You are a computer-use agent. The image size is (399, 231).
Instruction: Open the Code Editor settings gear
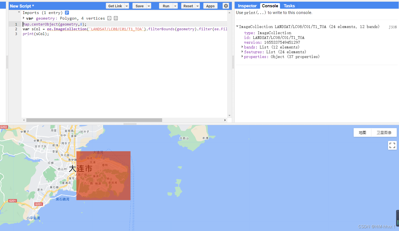[x=226, y=6]
